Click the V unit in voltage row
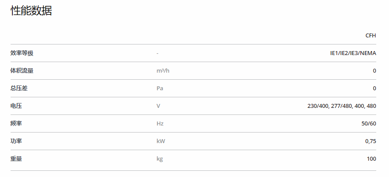The height and width of the screenshot is (177, 389). [x=158, y=106]
